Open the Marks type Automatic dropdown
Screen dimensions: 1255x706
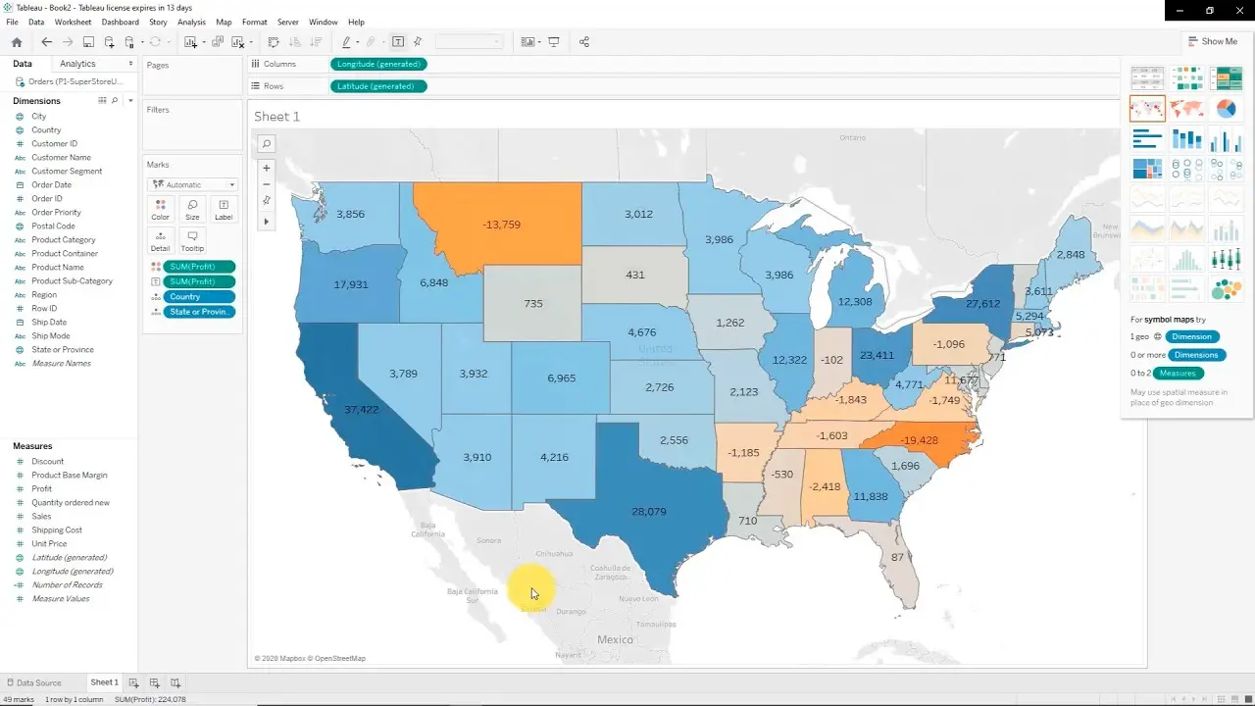pos(192,184)
